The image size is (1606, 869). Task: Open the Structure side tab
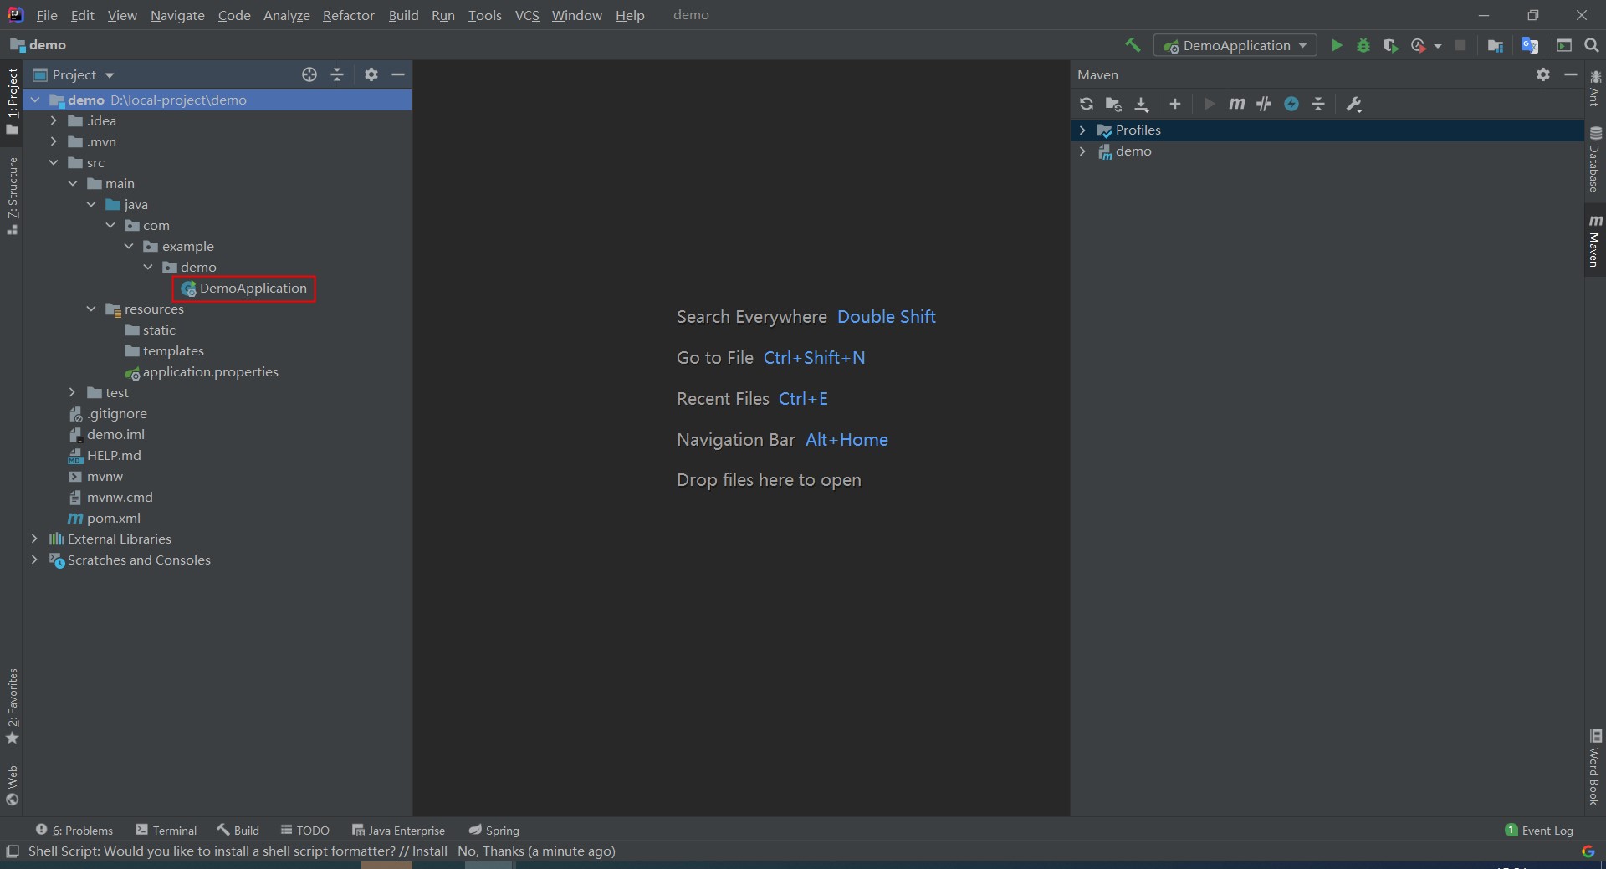[12, 197]
